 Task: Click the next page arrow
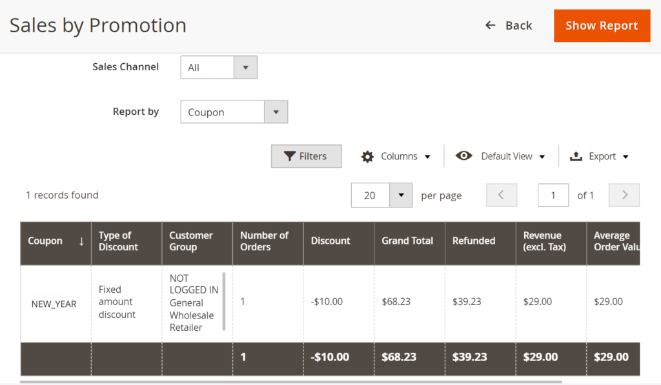624,195
